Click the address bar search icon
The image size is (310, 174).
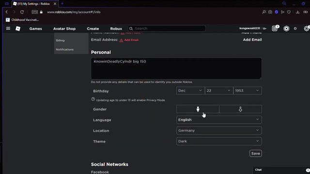point(264,12)
